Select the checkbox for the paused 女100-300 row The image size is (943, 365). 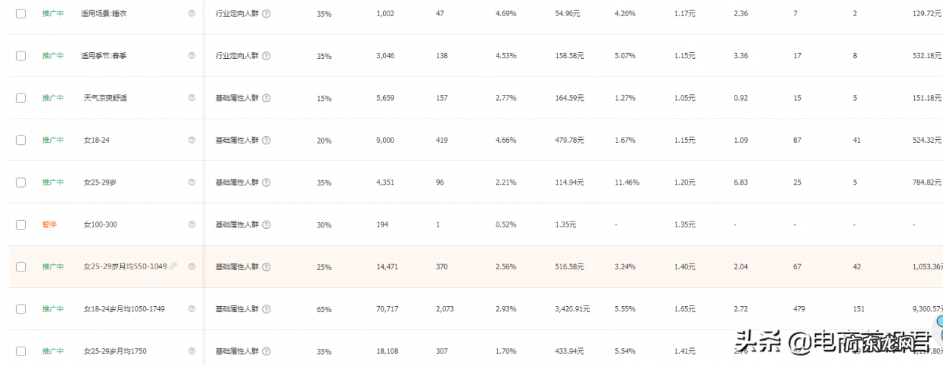(21, 224)
